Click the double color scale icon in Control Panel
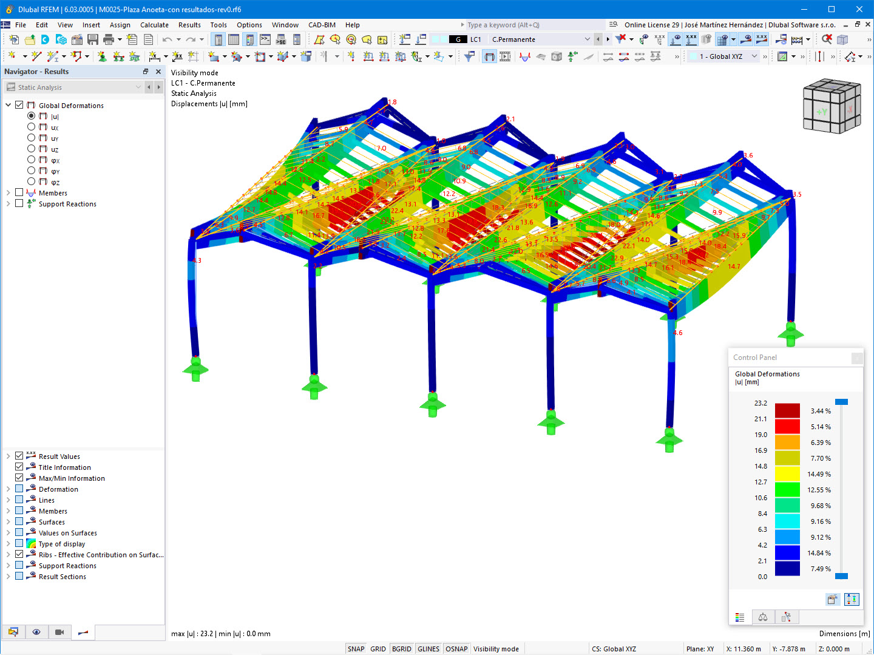874x655 pixels. pyautogui.click(x=852, y=599)
